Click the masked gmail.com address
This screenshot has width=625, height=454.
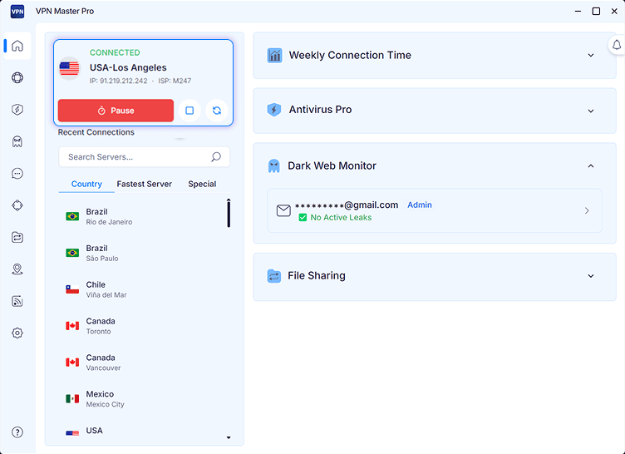coord(347,205)
